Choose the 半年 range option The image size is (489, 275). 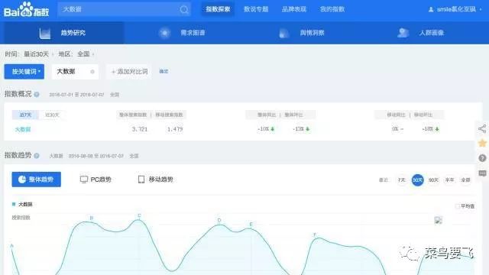pos(449,180)
